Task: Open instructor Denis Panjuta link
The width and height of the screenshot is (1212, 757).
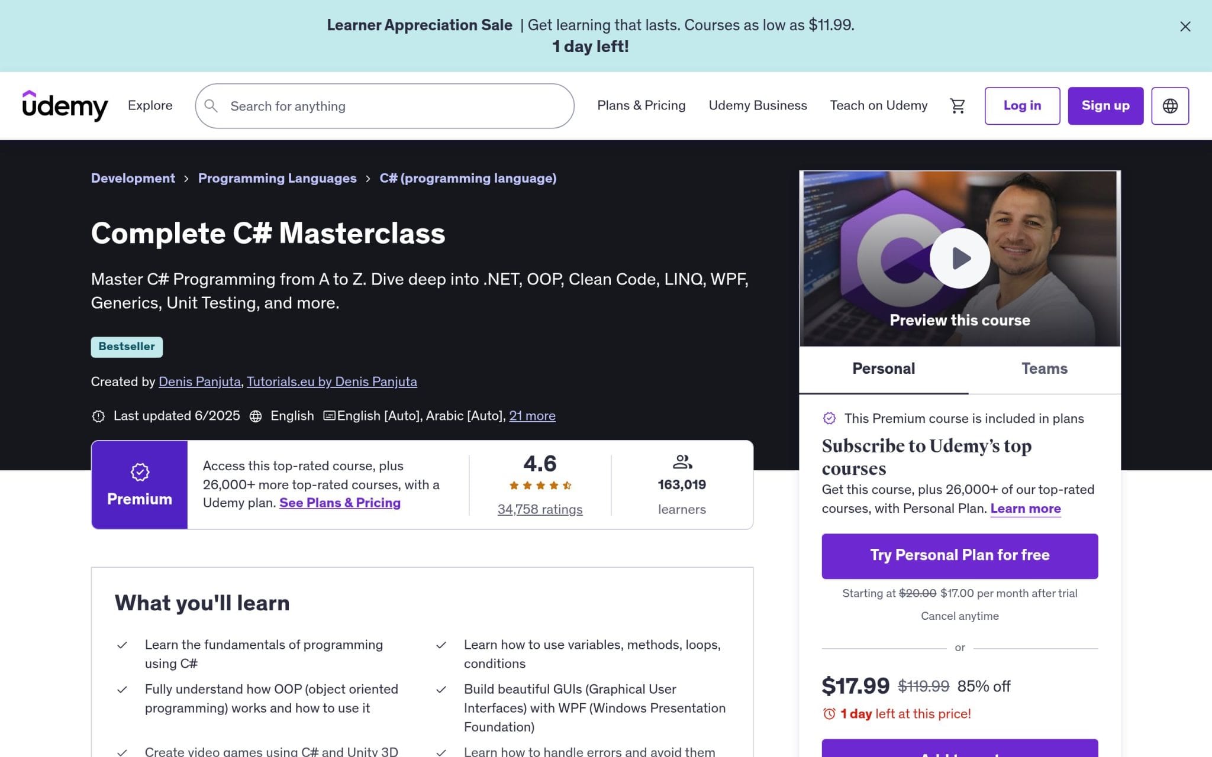Action: 199,382
